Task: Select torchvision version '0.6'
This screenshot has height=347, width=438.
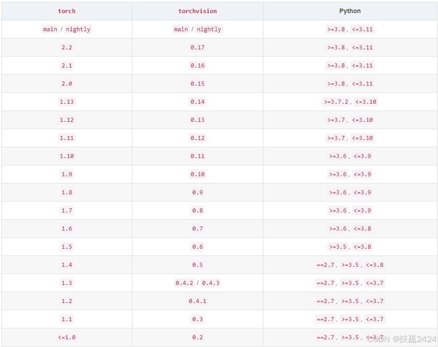Action: pyautogui.click(x=198, y=247)
